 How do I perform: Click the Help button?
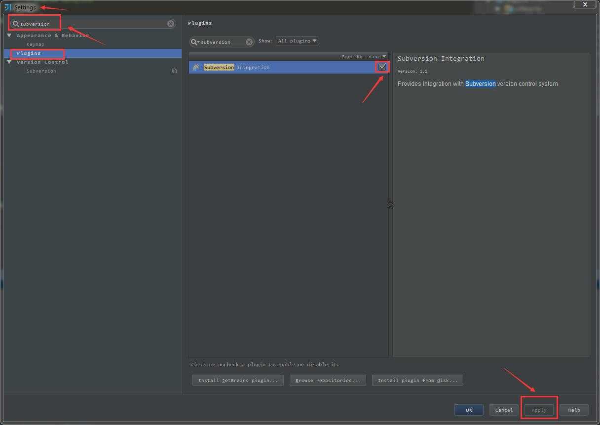[574, 410]
